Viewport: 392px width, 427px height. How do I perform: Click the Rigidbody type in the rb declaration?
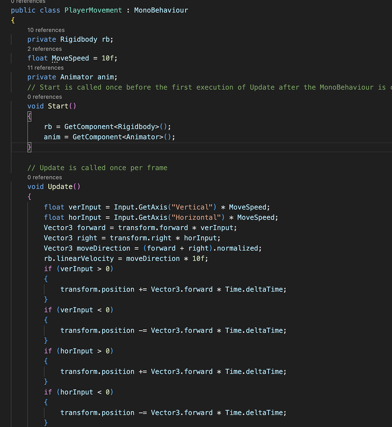click(79, 39)
